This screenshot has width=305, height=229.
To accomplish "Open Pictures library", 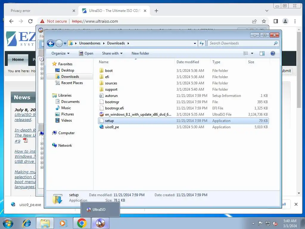I will [x=64, y=114].
